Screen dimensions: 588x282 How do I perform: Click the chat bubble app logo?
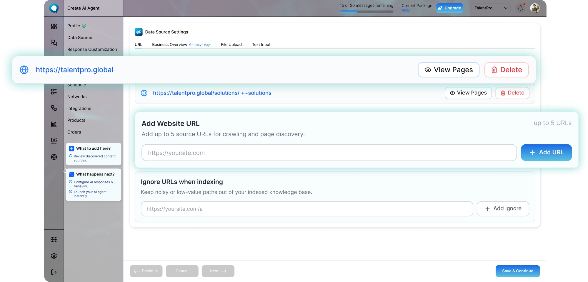click(54, 8)
